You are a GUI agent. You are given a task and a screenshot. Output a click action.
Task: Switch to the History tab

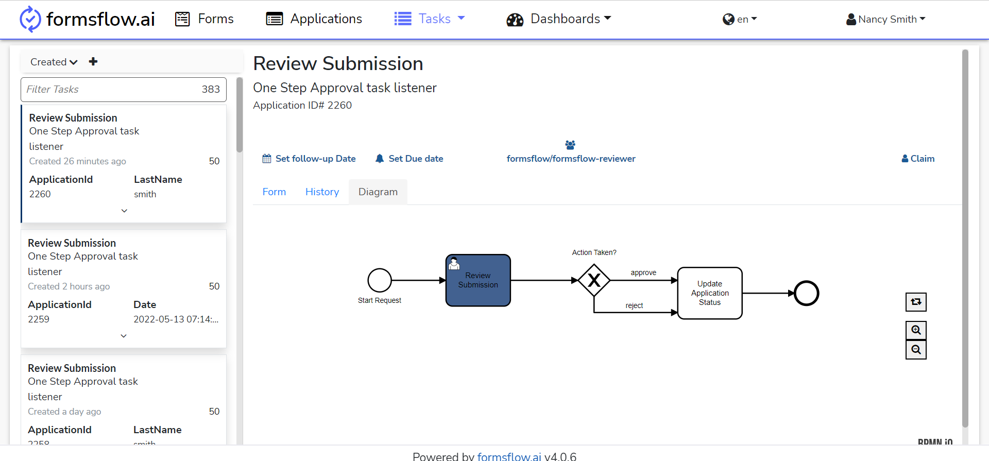click(x=322, y=192)
